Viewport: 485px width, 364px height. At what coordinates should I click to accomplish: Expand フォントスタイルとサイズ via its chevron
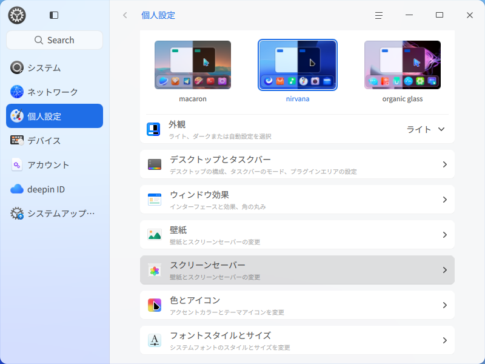445,340
